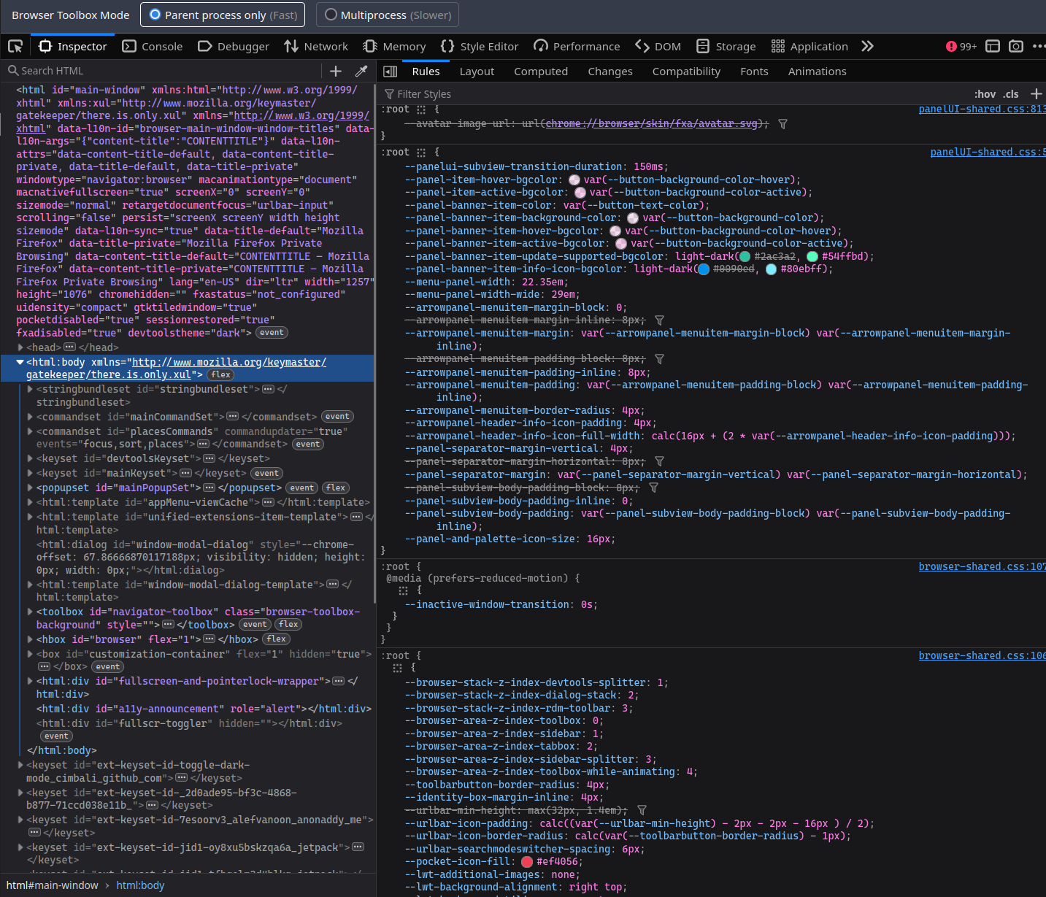
Task: Click event badge on mainCommandSet
Action: pyautogui.click(x=337, y=417)
